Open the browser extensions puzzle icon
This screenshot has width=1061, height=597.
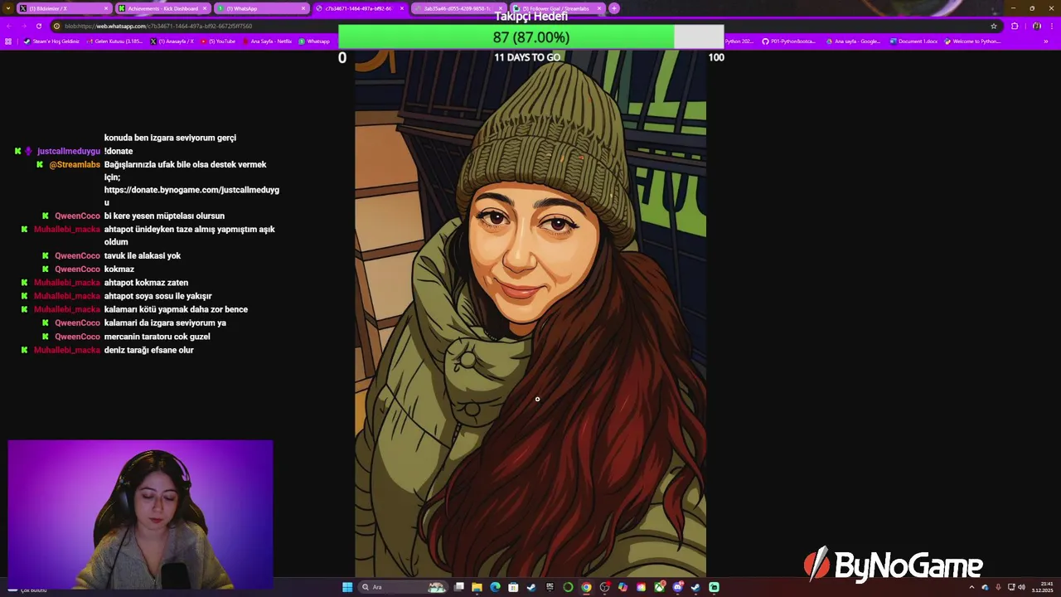pyautogui.click(x=1015, y=26)
